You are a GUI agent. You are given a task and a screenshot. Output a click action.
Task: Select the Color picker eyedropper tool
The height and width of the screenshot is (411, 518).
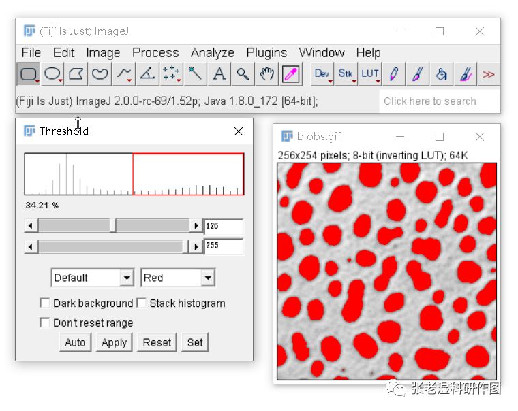pos(291,74)
